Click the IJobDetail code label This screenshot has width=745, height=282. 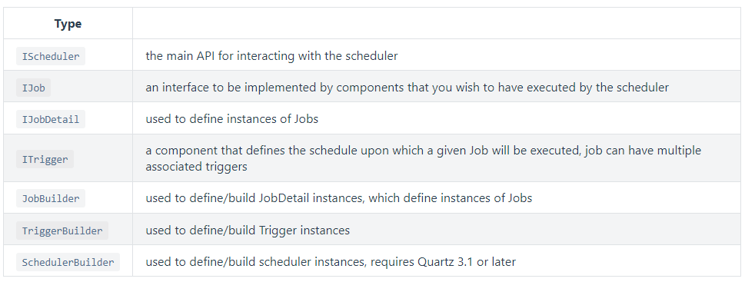tap(51, 119)
